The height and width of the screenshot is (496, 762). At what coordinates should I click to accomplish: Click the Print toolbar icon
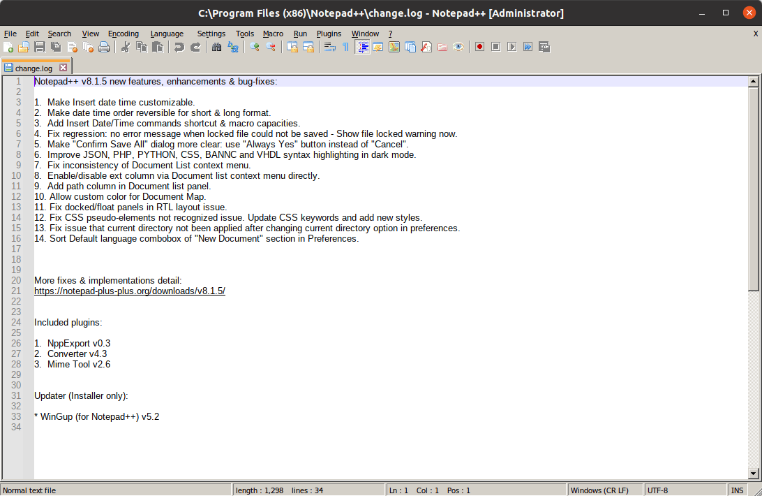104,48
